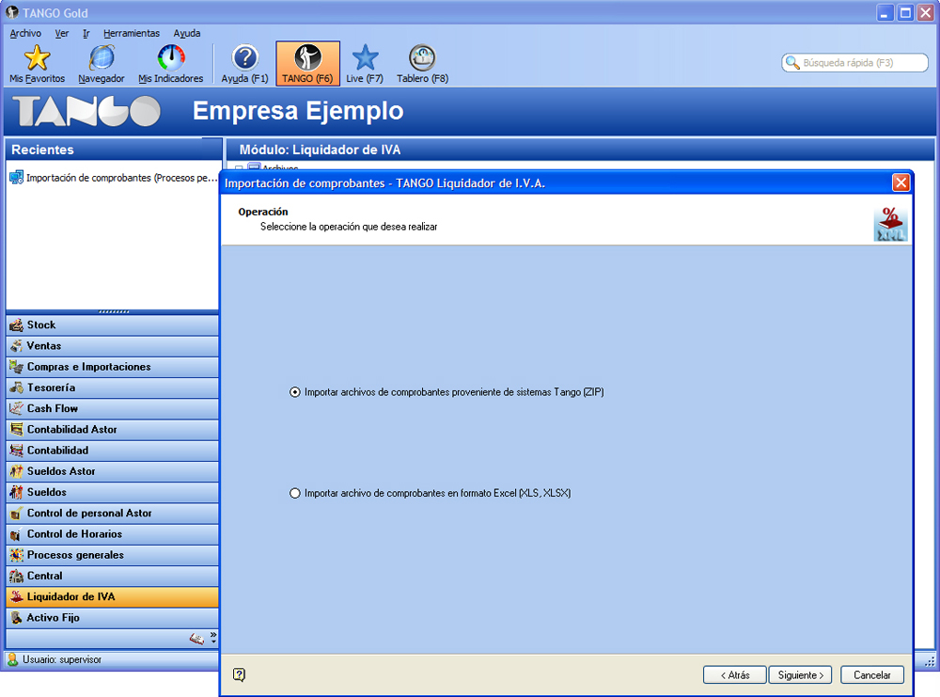Open the Ayuda menu
The width and height of the screenshot is (940, 697).
click(x=187, y=34)
